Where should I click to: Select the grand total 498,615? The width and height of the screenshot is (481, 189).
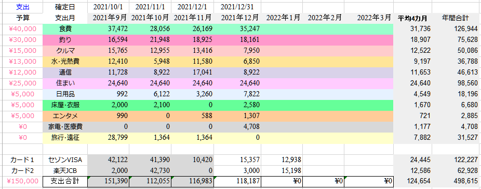(456, 181)
